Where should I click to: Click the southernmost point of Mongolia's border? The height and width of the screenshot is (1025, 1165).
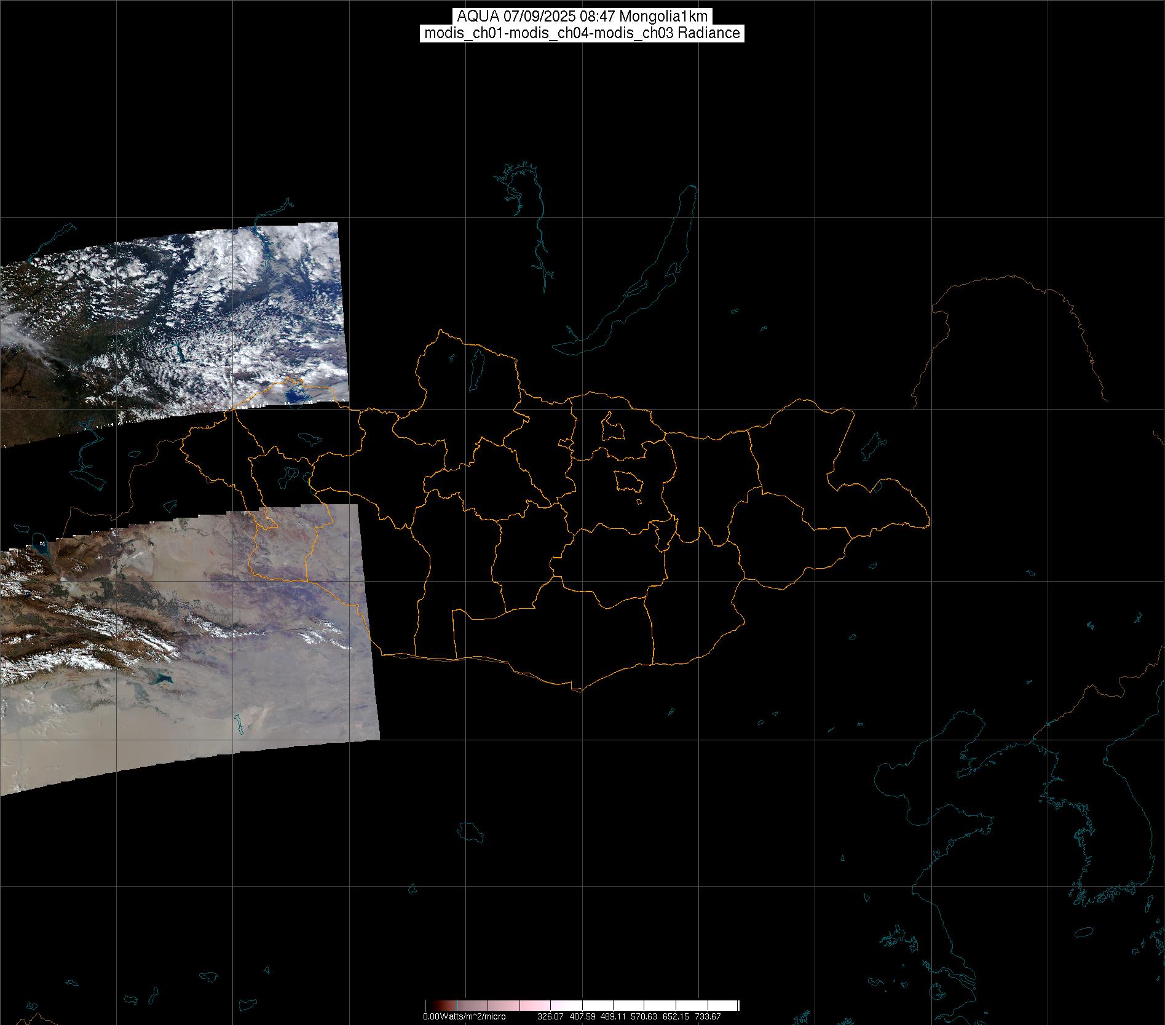coord(577,689)
